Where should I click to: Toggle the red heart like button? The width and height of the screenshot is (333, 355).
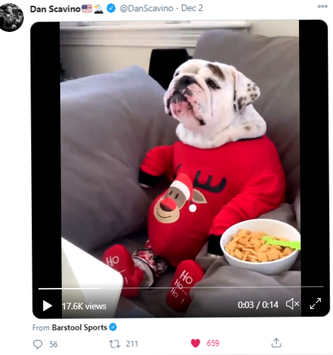click(x=195, y=343)
